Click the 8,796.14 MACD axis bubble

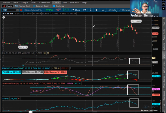(x=156, y=76)
